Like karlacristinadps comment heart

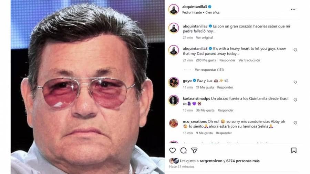click(x=295, y=100)
